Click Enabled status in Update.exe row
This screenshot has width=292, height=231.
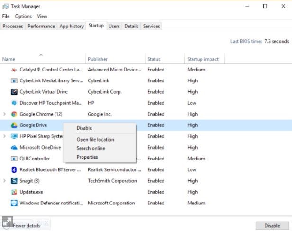tap(156, 192)
